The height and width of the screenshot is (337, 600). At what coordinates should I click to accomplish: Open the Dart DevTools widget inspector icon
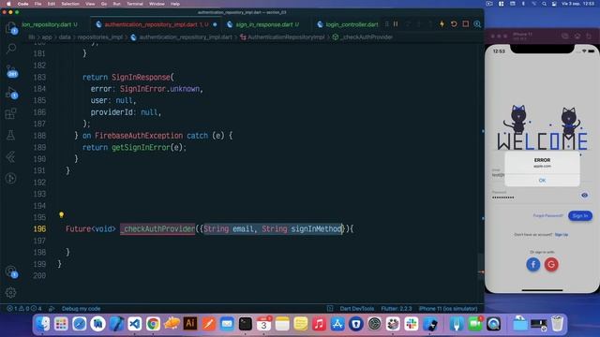pos(477,24)
